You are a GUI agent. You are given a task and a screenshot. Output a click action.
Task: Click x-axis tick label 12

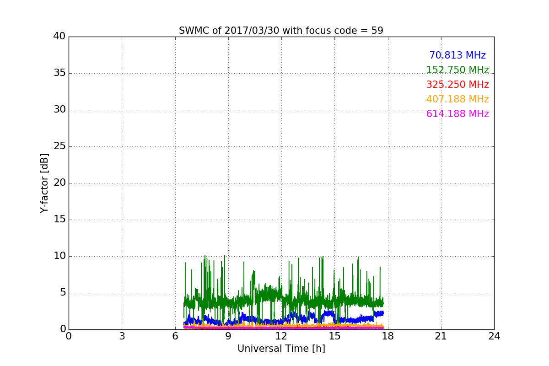281,336
